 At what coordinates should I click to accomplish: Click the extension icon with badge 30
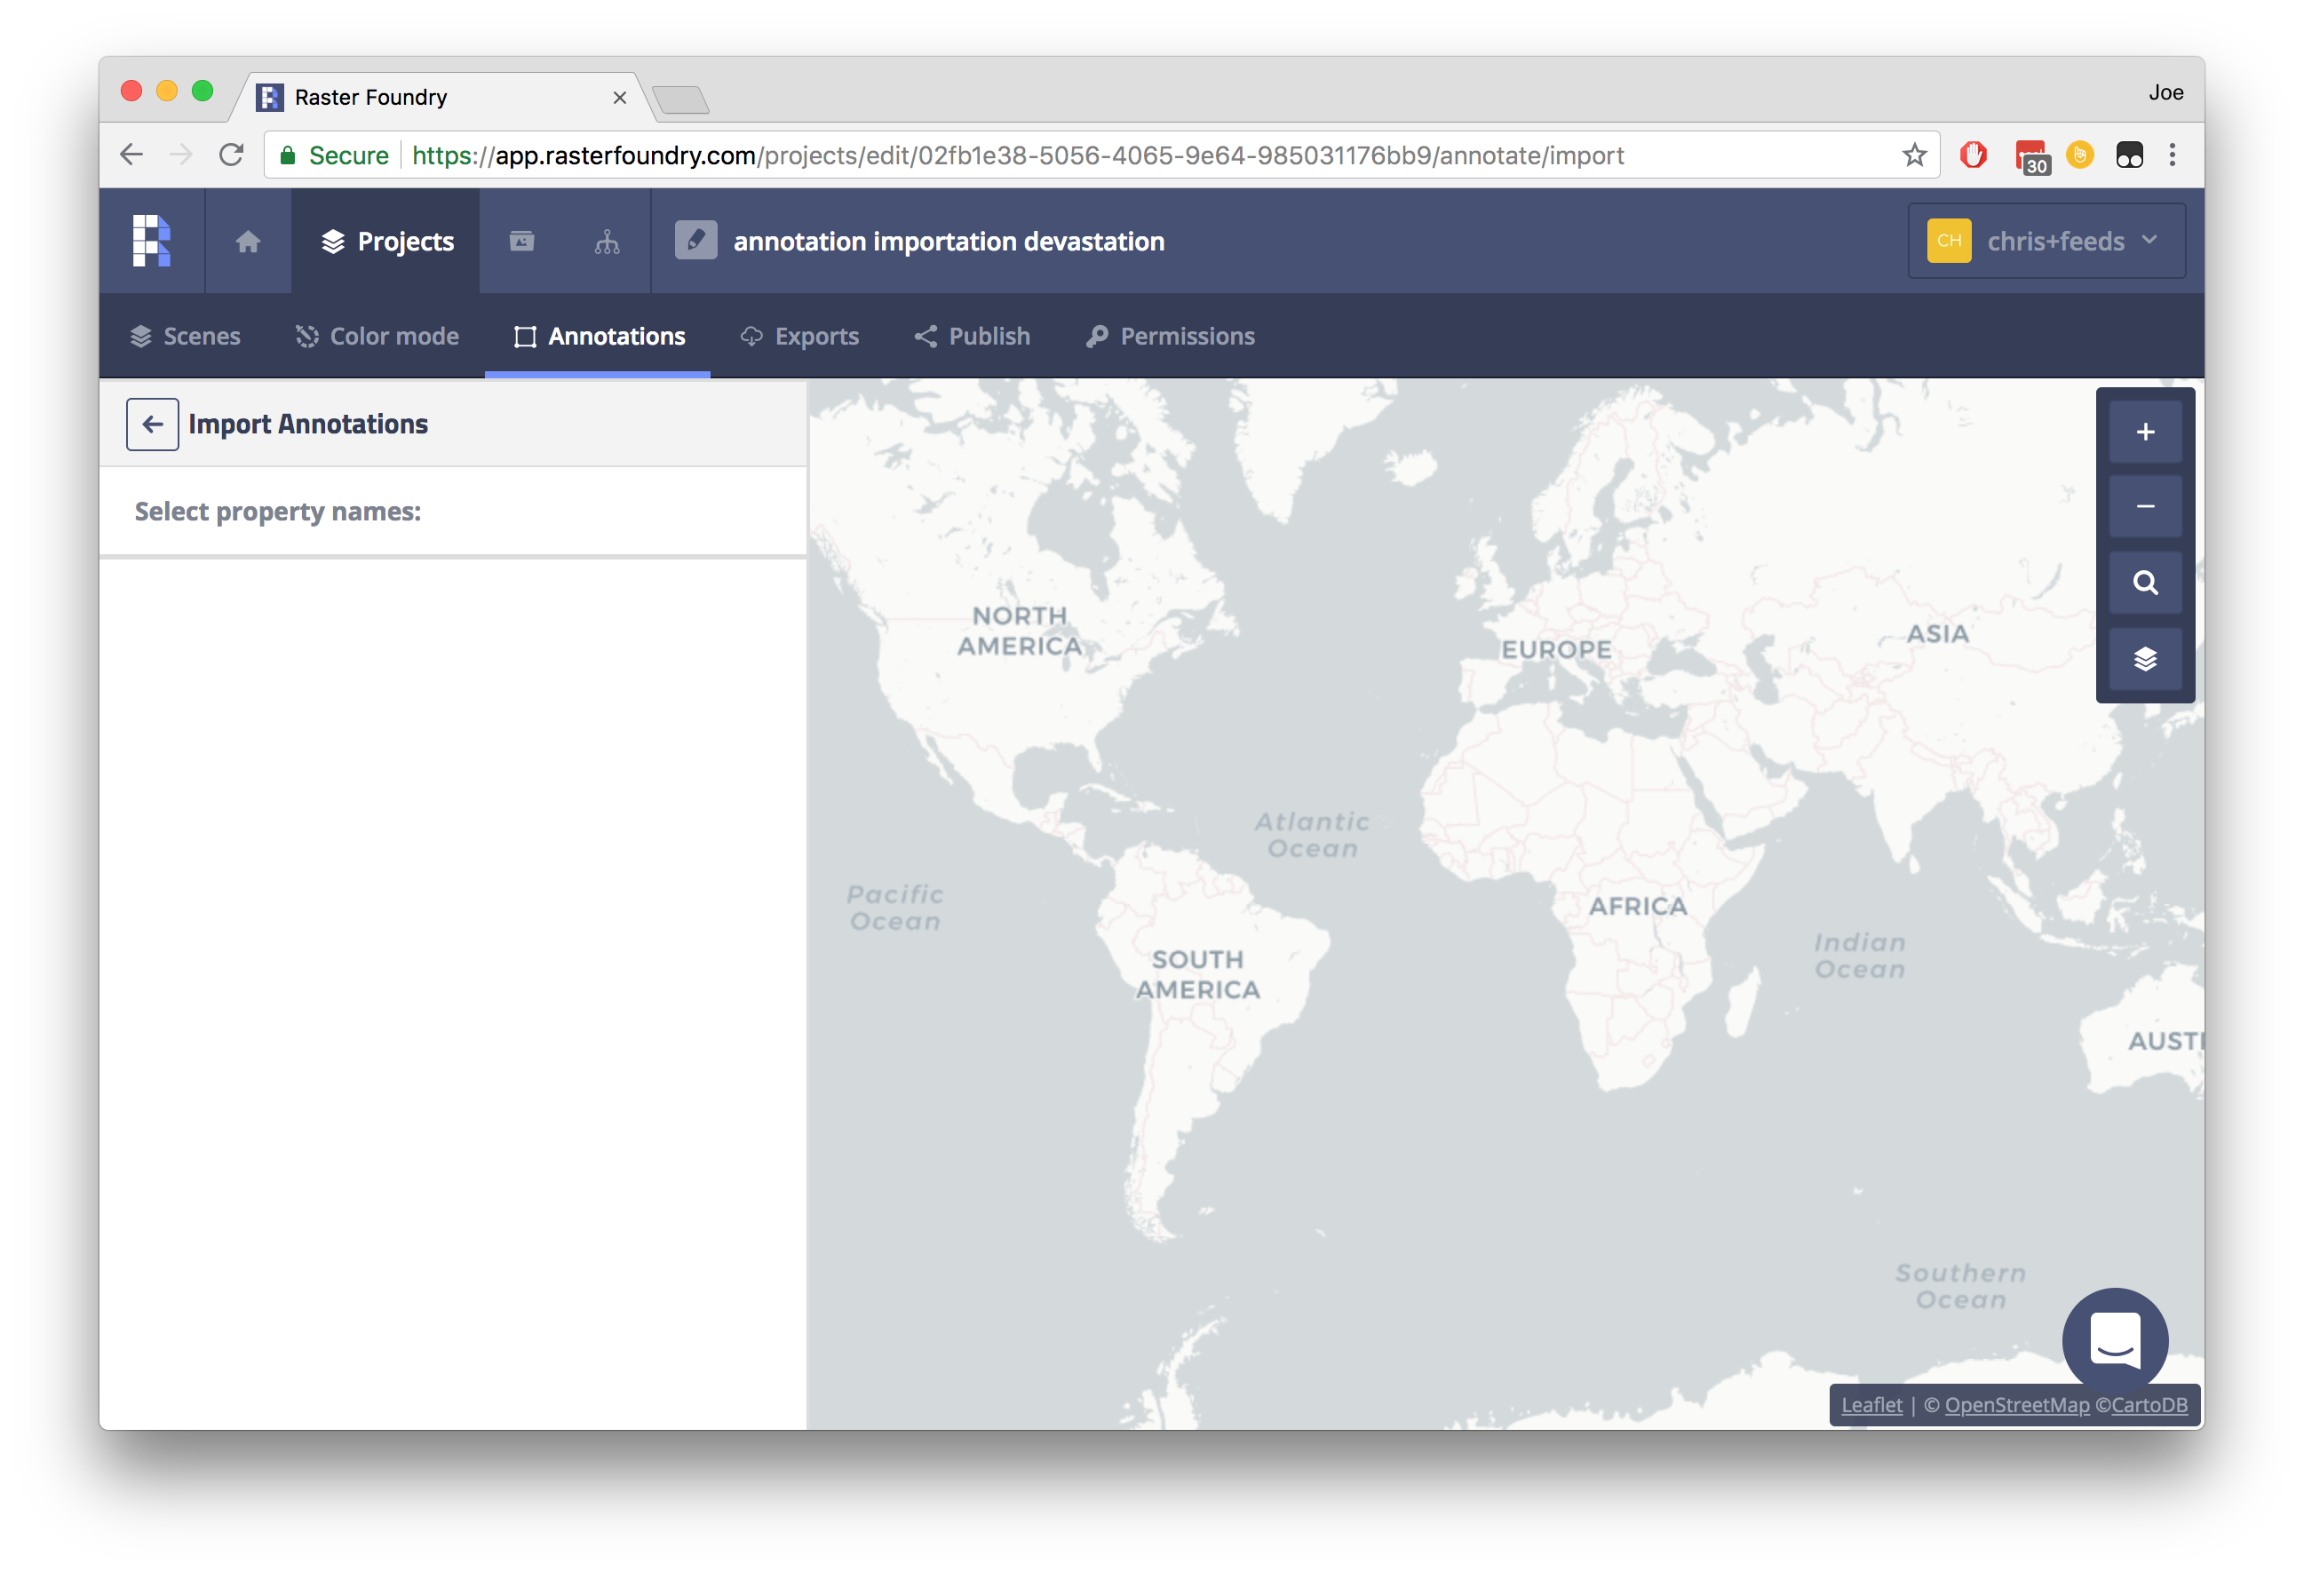[x=2030, y=156]
